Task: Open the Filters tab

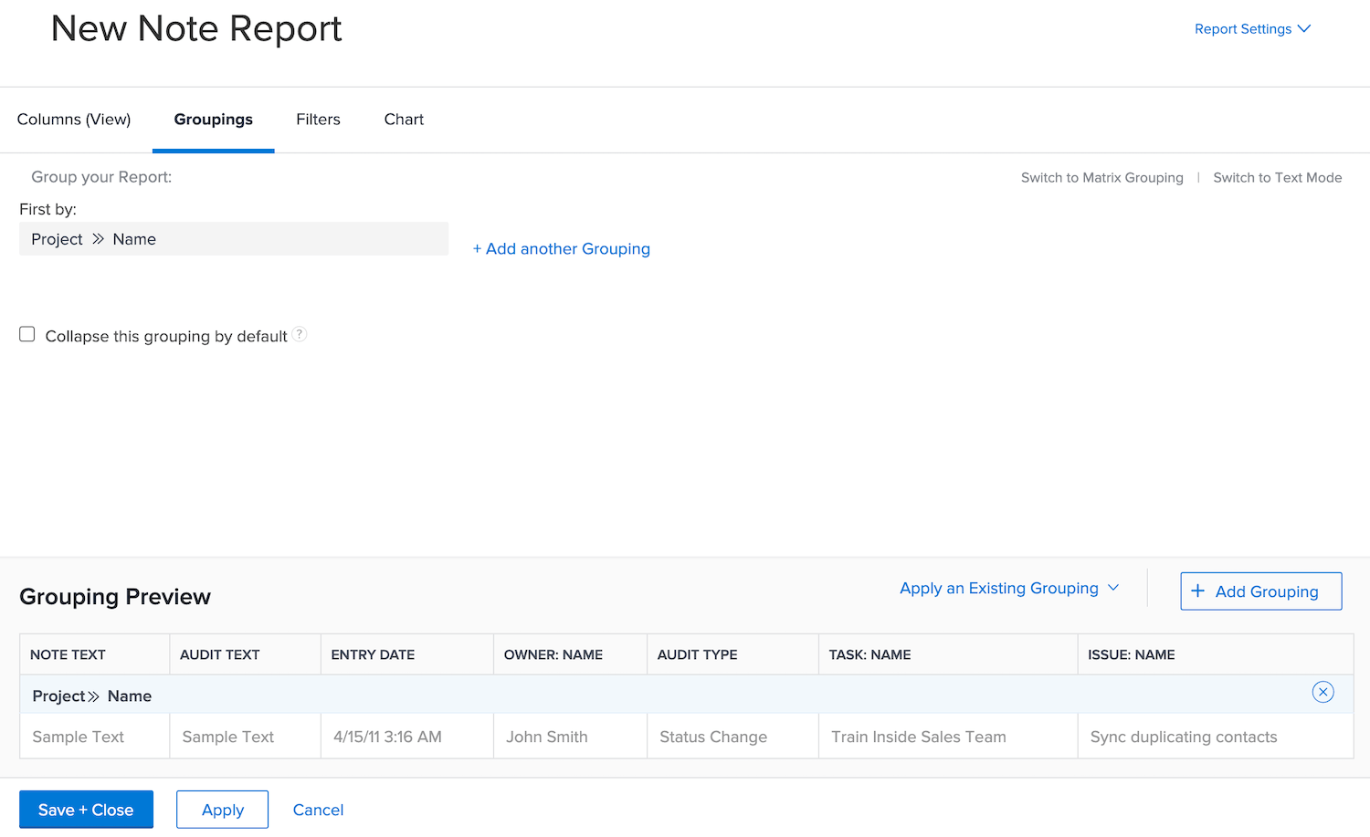Action: [318, 119]
